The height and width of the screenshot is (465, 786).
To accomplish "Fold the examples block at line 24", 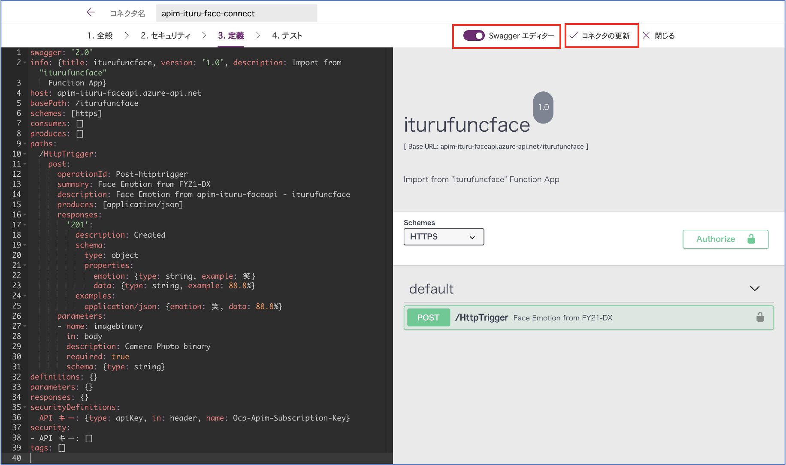I will 25,296.
